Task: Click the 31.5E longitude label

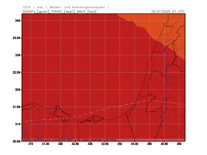Action: point(46,144)
